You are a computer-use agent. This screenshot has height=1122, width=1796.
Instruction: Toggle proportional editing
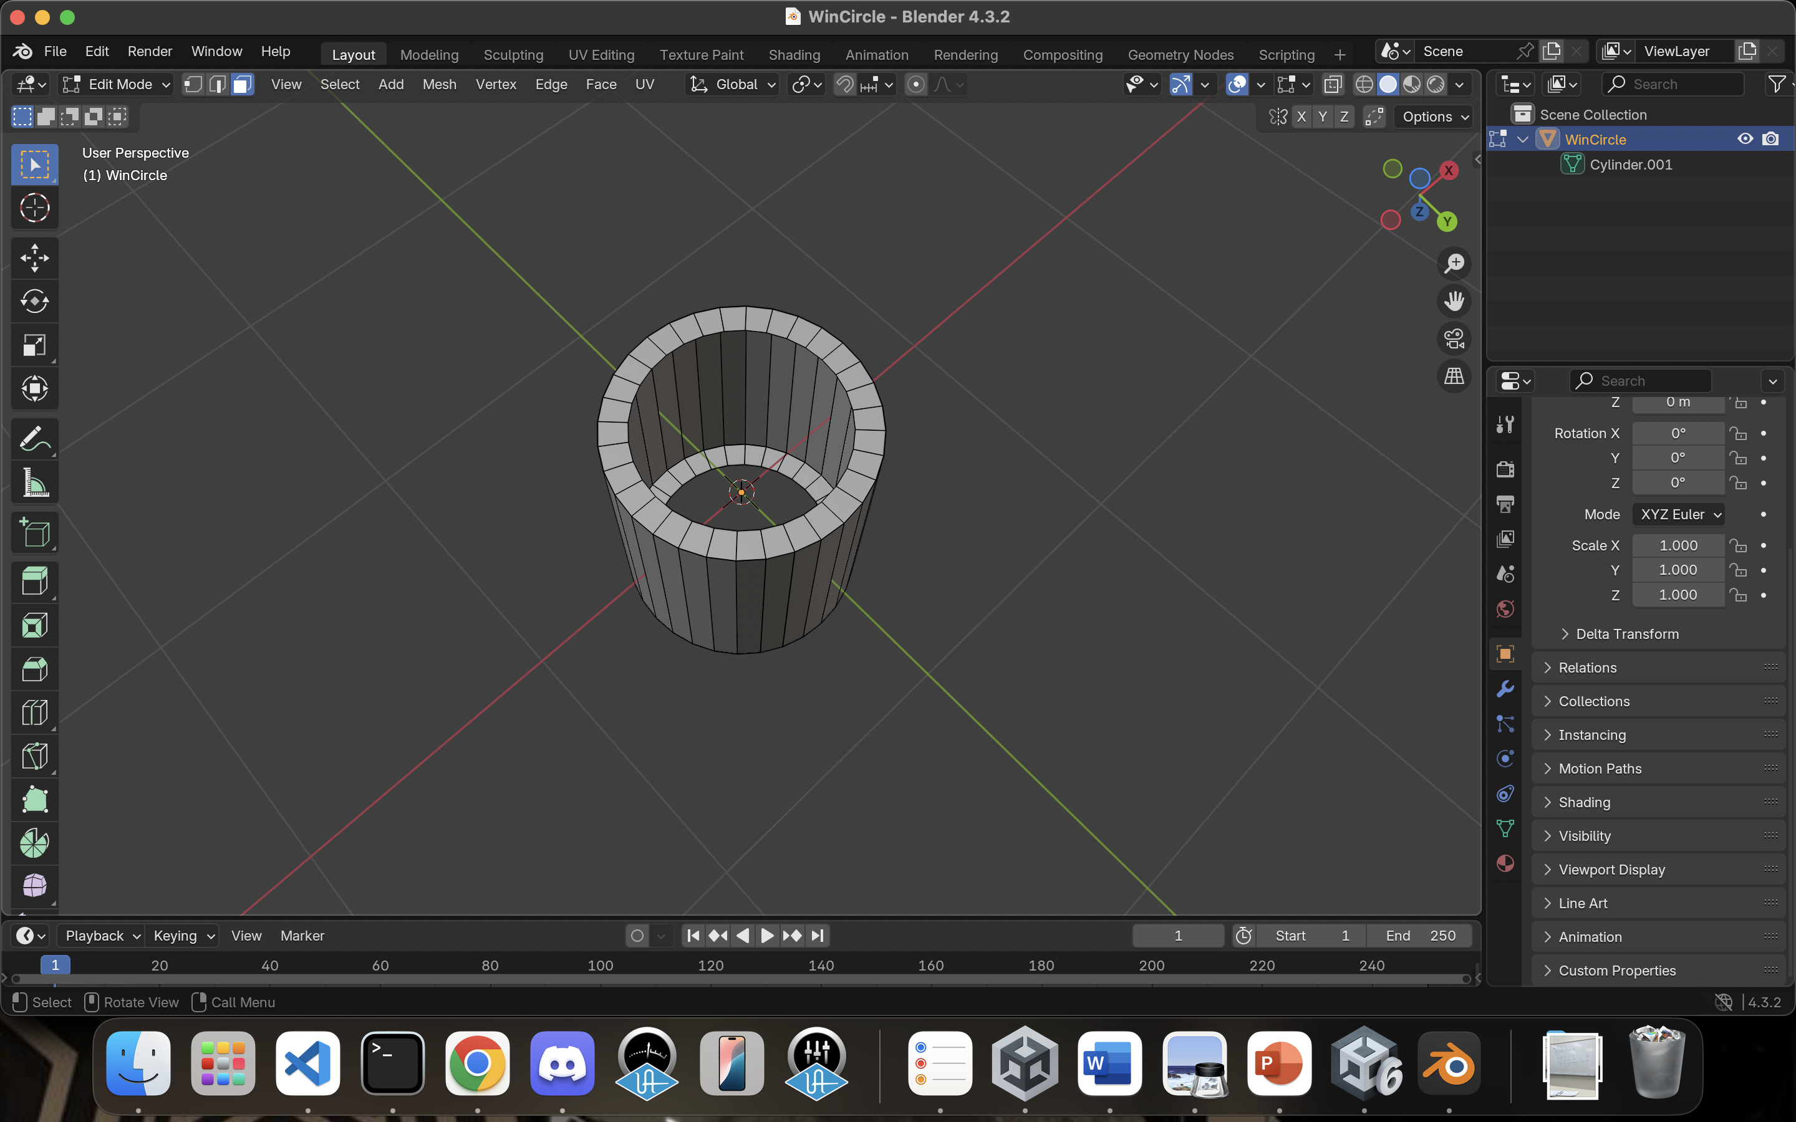click(916, 85)
